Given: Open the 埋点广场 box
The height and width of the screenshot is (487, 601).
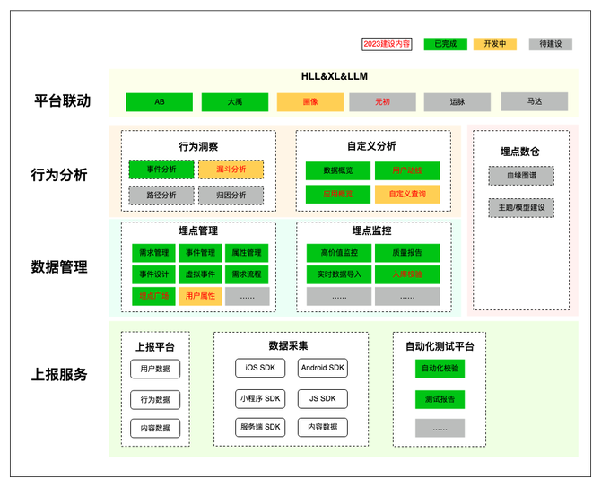Looking at the screenshot, I should [153, 296].
